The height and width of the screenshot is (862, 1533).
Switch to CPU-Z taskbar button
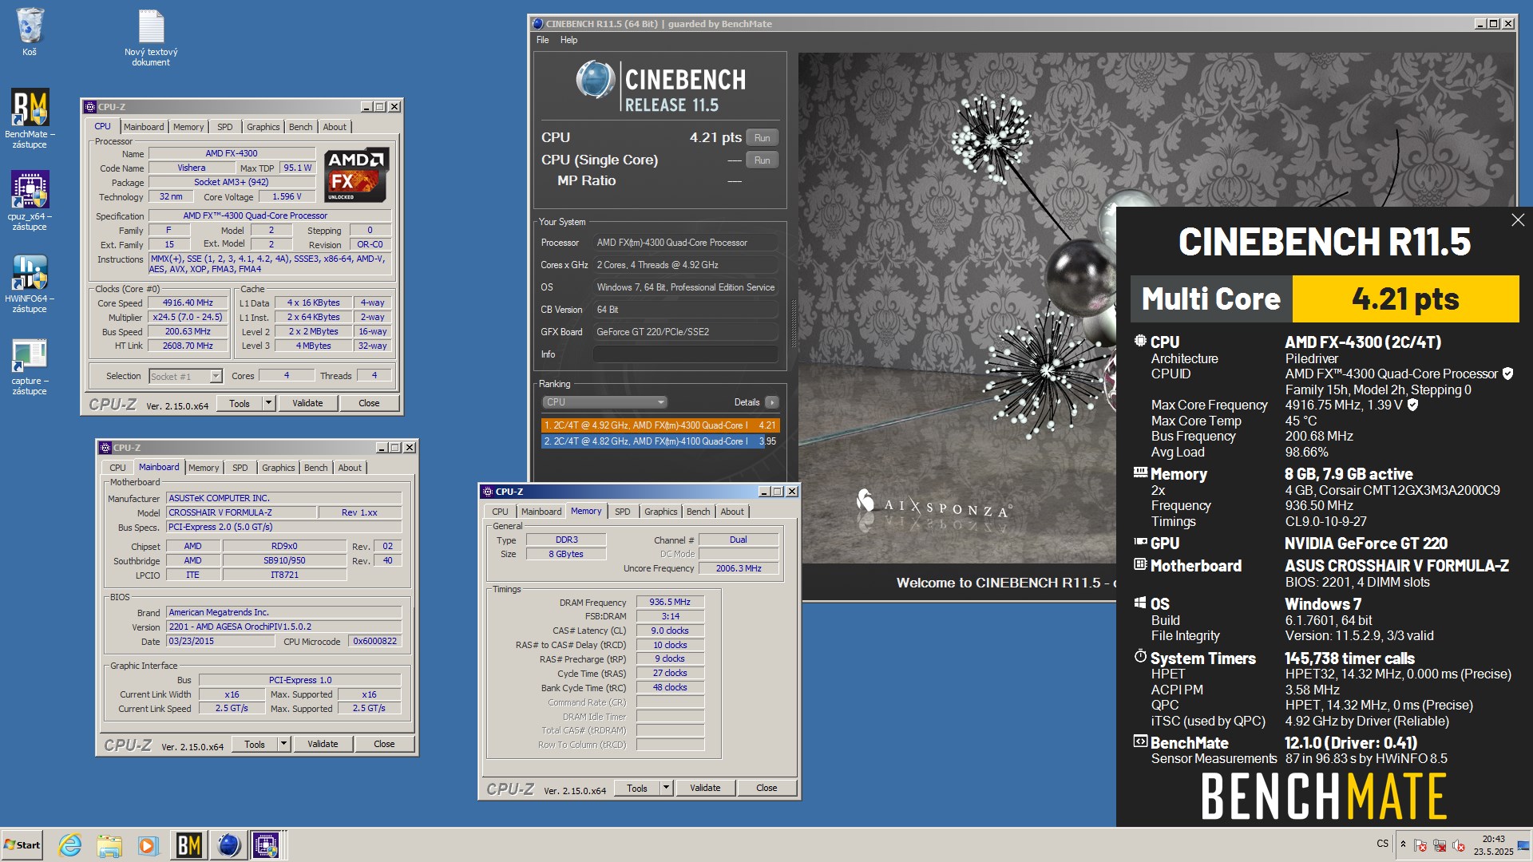267,844
